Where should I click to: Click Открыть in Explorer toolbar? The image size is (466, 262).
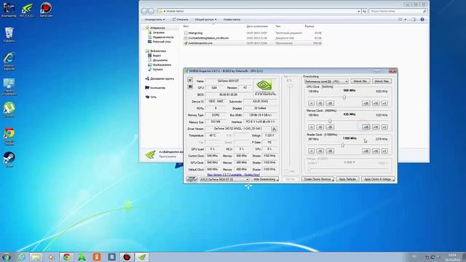click(181, 20)
